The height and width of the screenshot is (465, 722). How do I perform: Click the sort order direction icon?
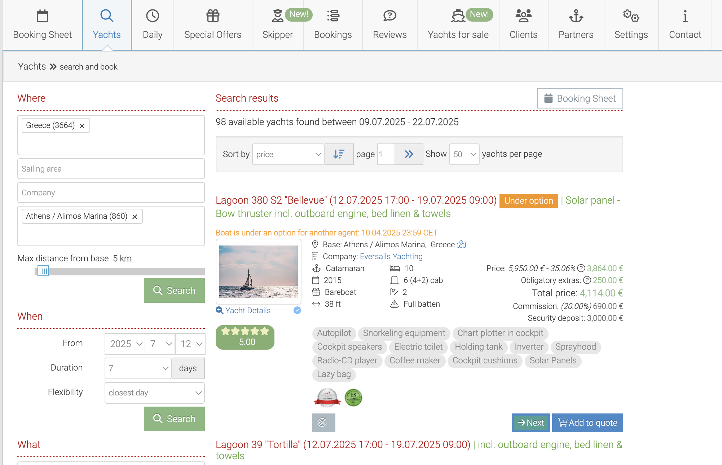(339, 154)
